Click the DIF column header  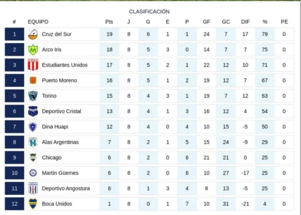pyautogui.click(x=245, y=22)
